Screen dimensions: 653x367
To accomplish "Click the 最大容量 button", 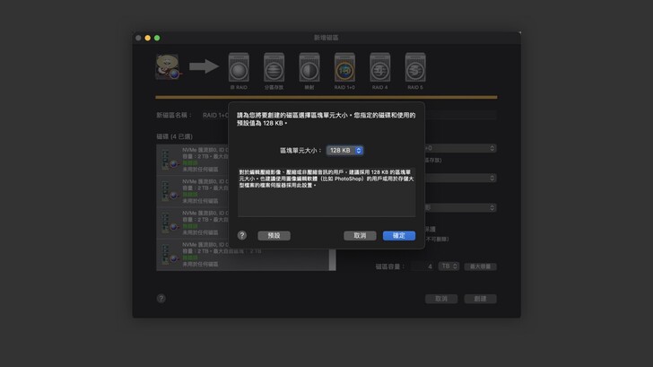I will click(x=480, y=267).
